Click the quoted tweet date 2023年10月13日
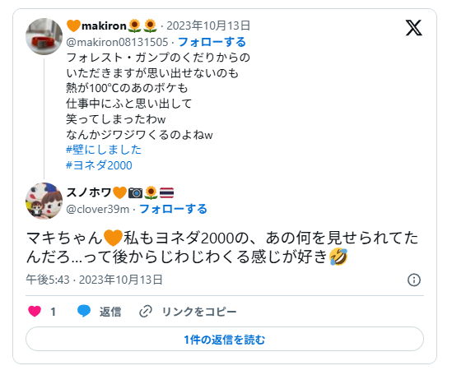Viewport: 452px width, 375px height. pos(208,25)
